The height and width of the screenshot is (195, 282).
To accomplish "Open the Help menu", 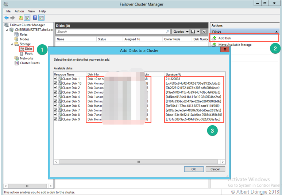I will [42, 11].
